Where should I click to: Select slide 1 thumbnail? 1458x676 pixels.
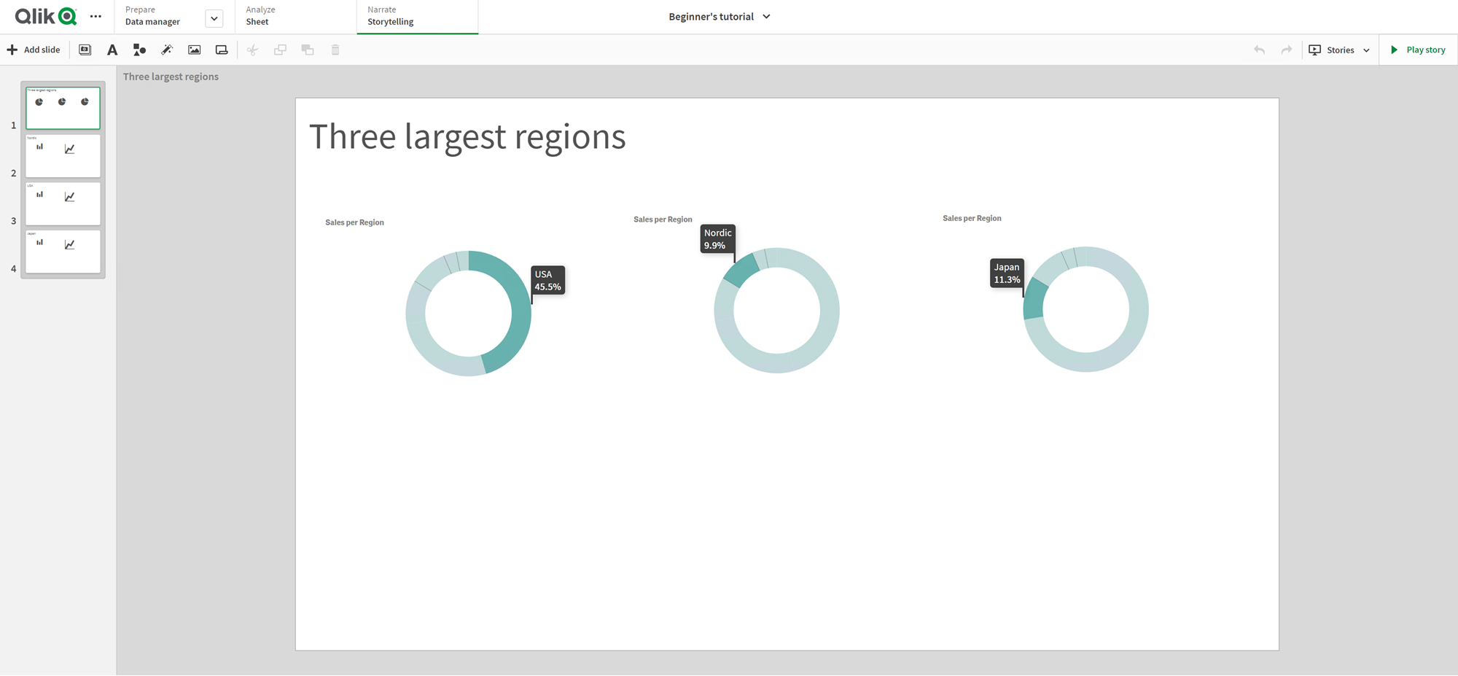pyautogui.click(x=63, y=108)
